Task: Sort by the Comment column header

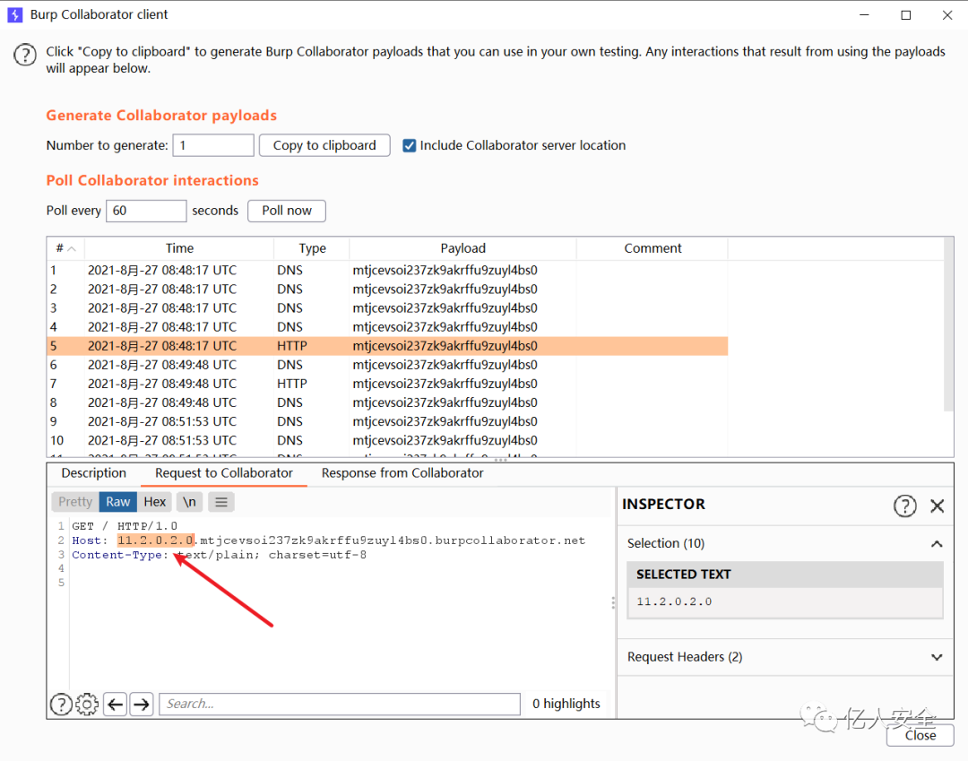Action: click(x=653, y=248)
